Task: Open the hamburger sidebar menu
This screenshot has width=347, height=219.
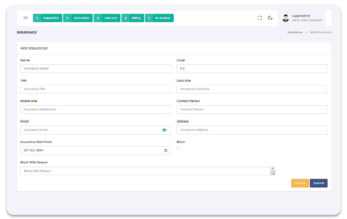Action: (x=26, y=18)
